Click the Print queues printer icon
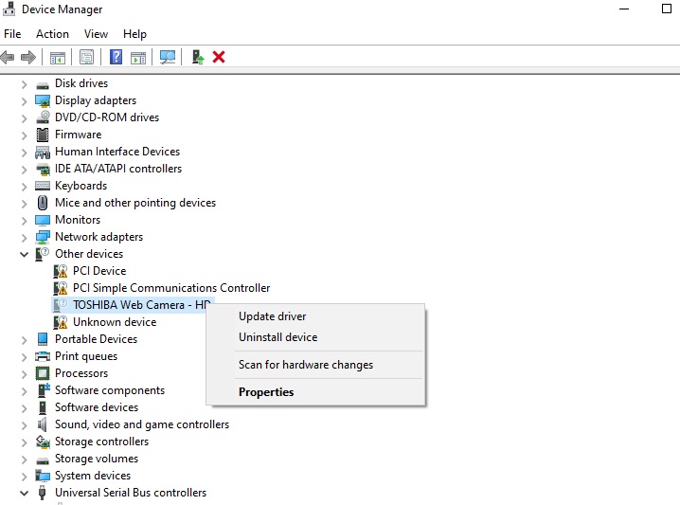The height and width of the screenshot is (505, 680). tap(43, 356)
